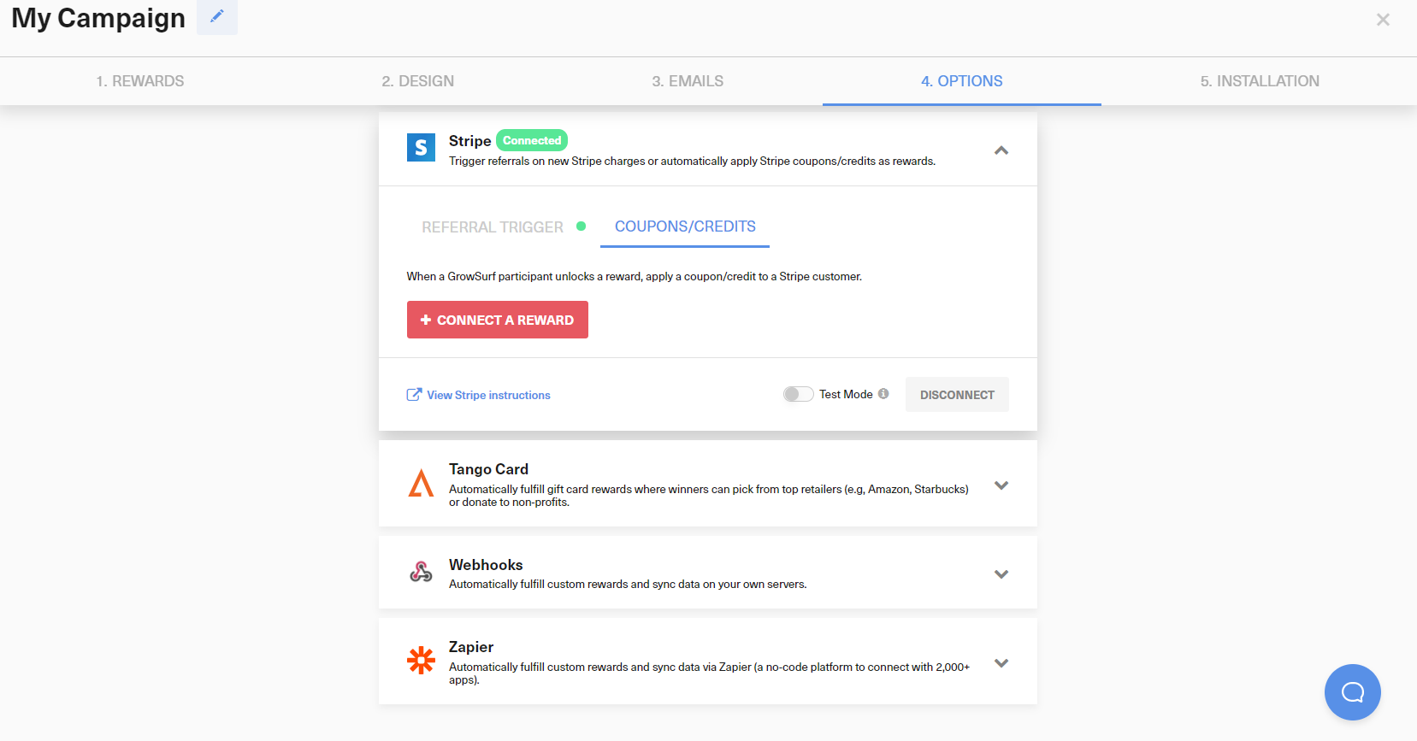Expand the Webhooks section chevron
The width and height of the screenshot is (1417, 741).
(x=1001, y=574)
